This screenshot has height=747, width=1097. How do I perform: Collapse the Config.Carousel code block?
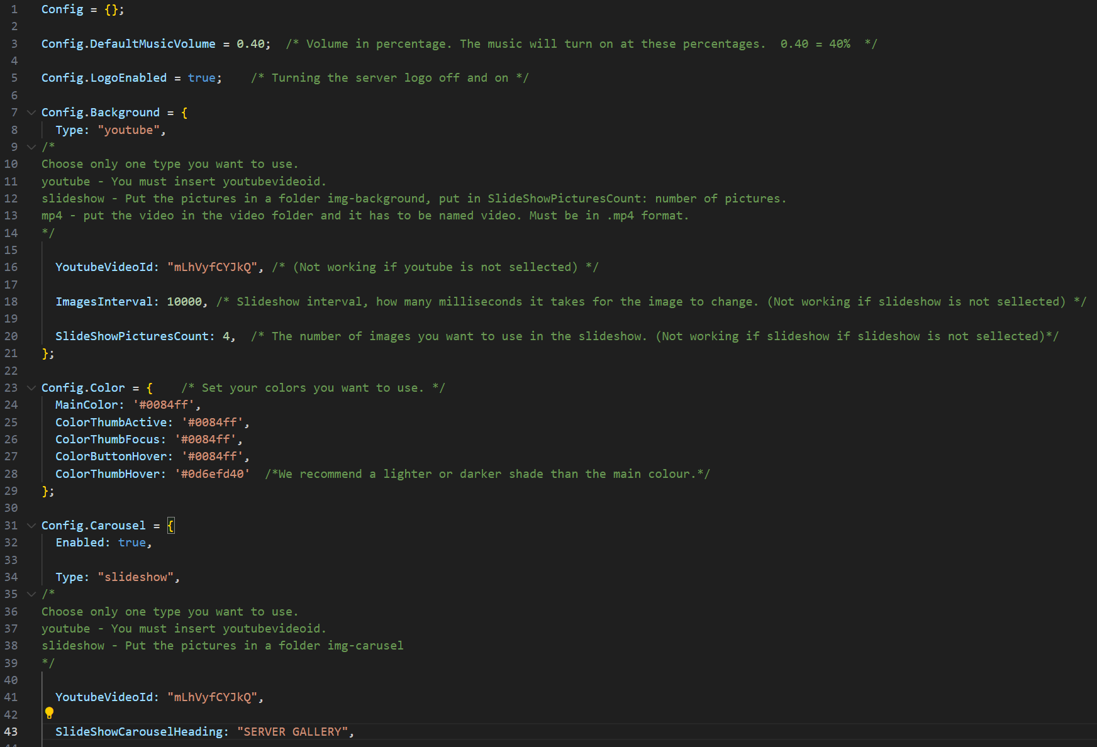coord(31,525)
